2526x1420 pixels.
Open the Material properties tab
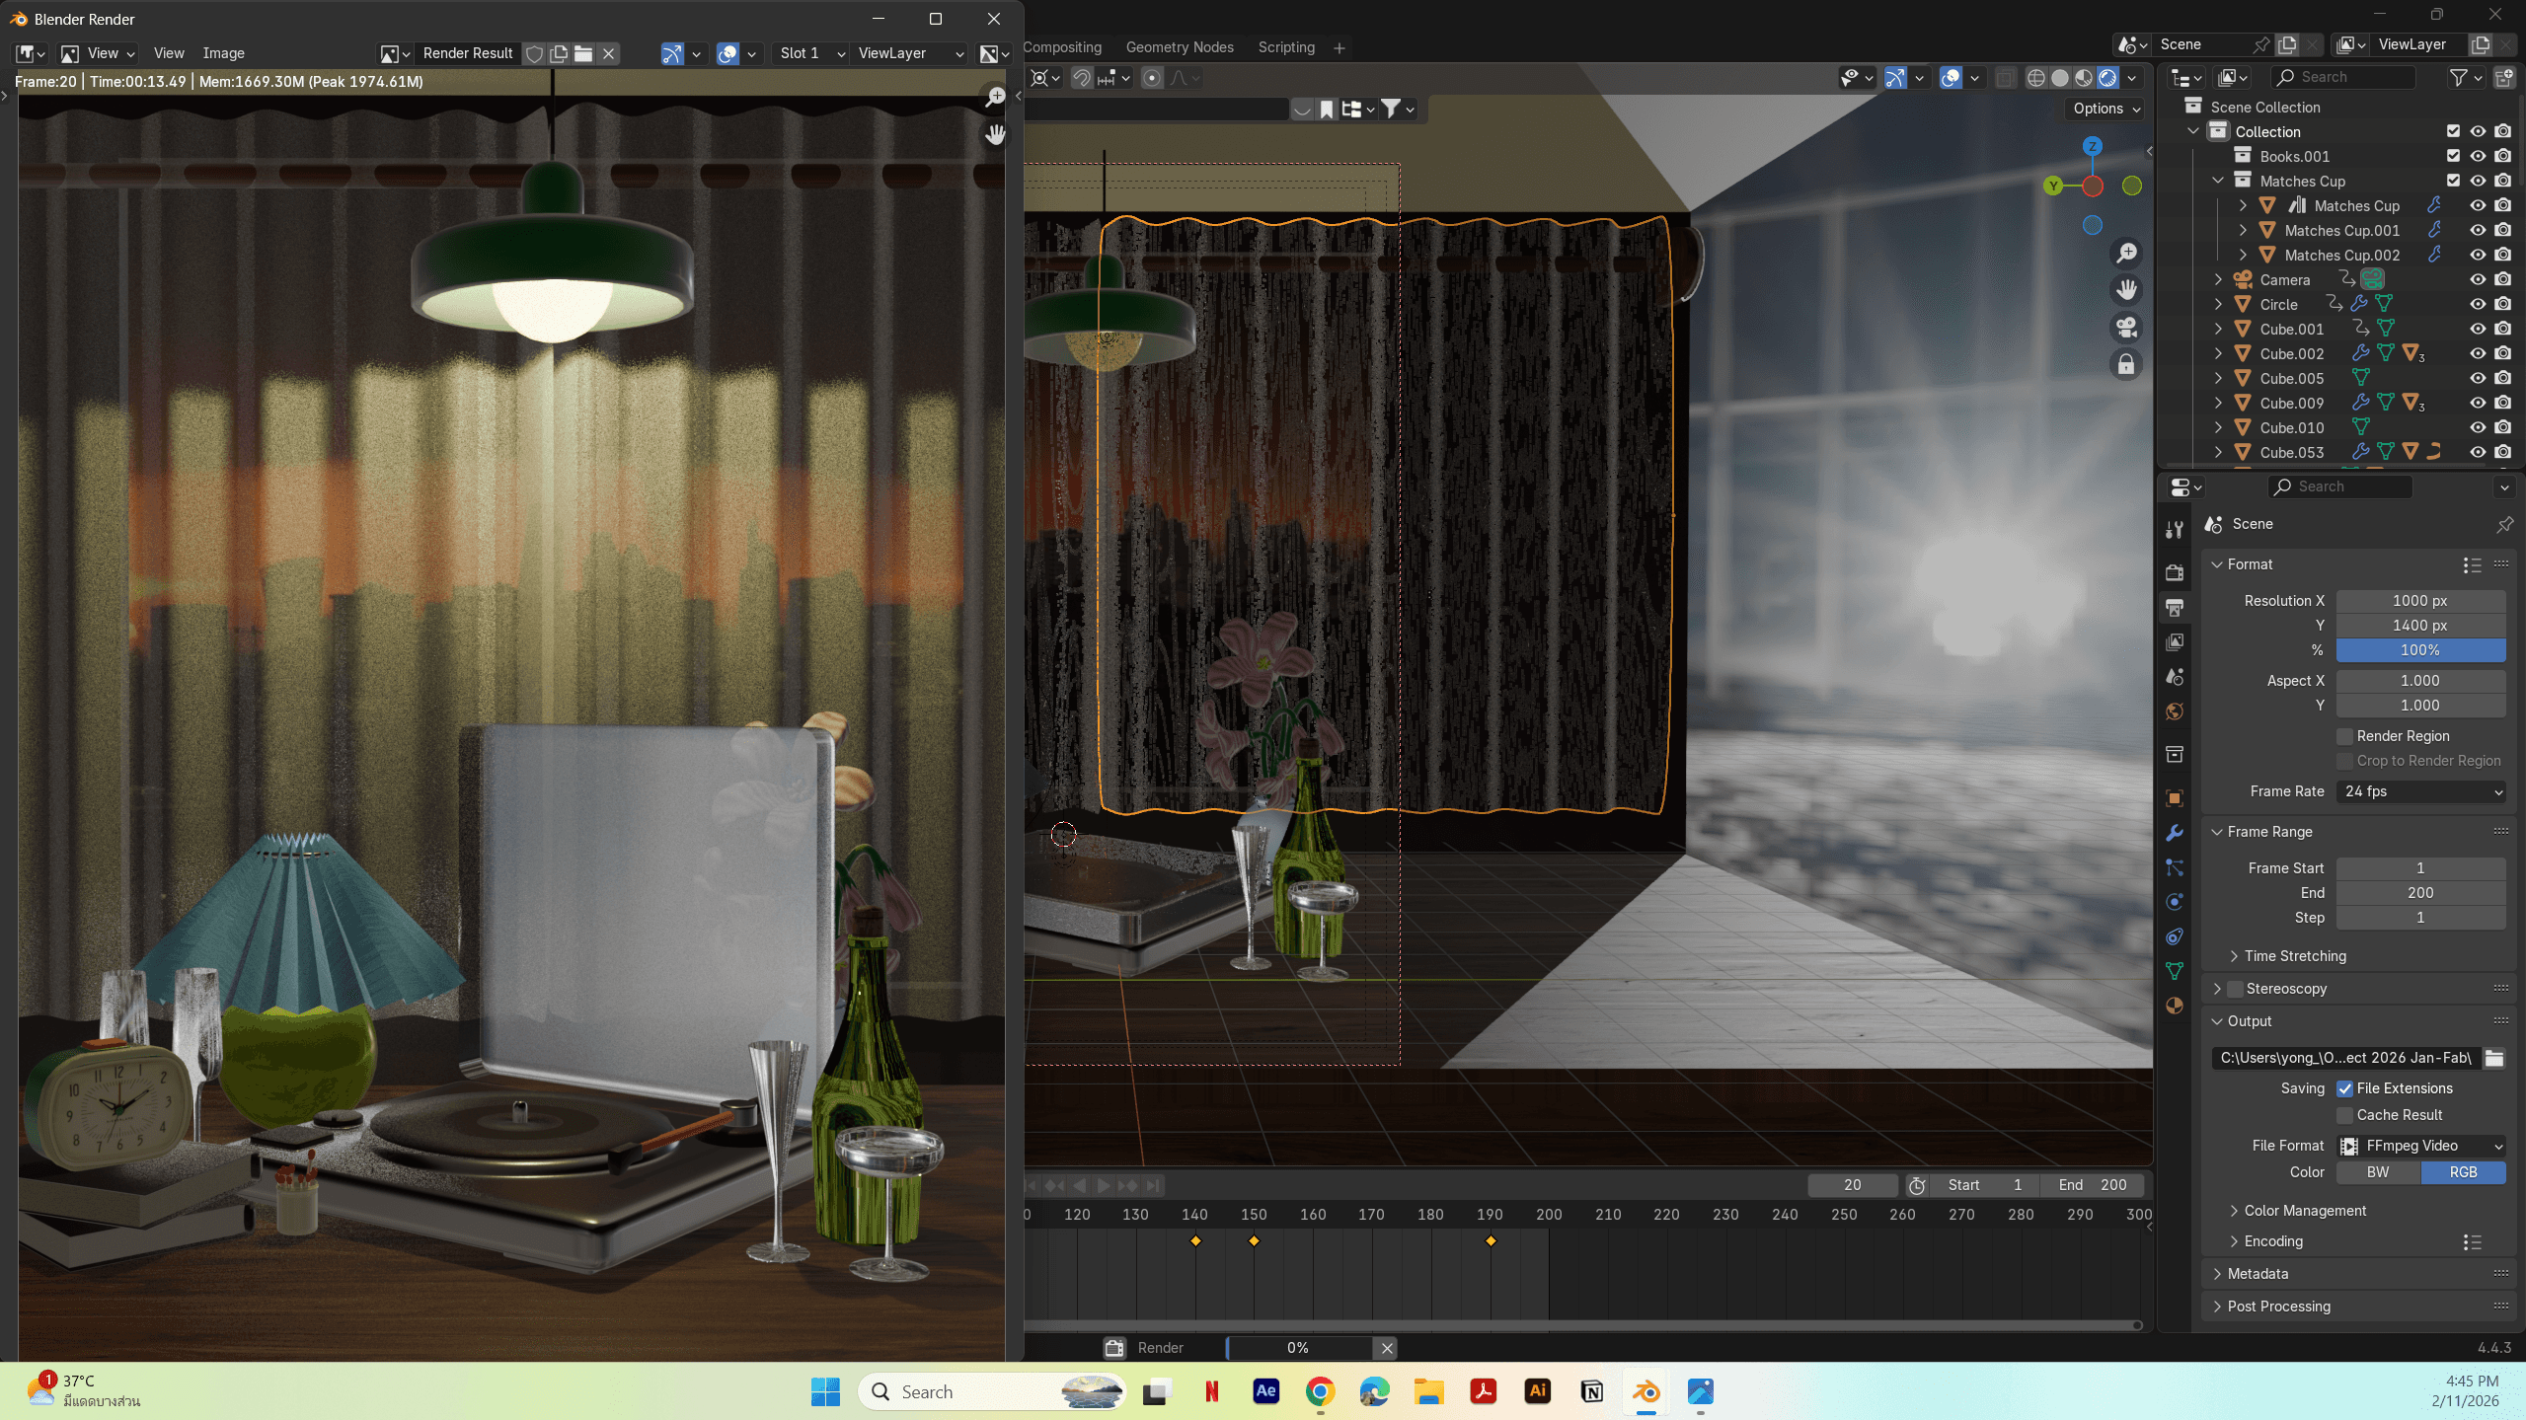pyautogui.click(x=2175, y=1006)
